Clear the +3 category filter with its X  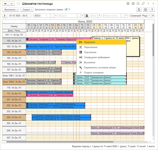click(56, 16)
